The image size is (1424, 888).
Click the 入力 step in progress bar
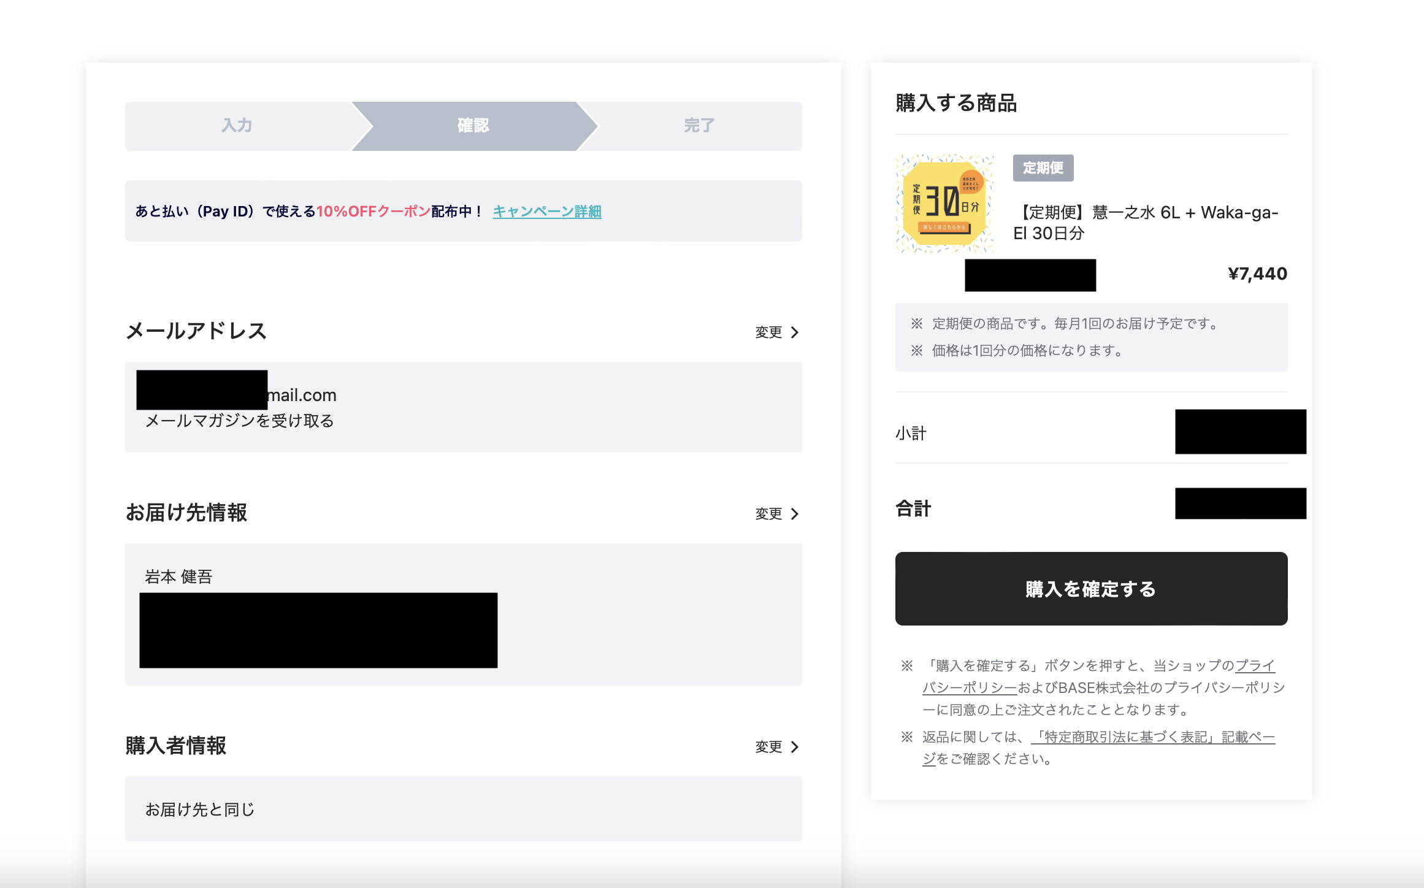point(237,126)
